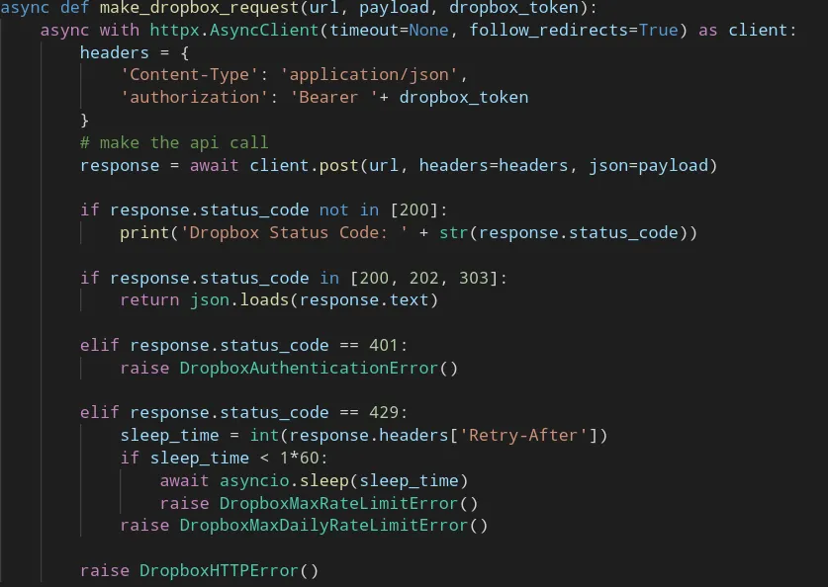Click DropboxMaxRateLimitError() raise
The width and height of the screenshot is (828, 587).
click(x=348, y=504)
